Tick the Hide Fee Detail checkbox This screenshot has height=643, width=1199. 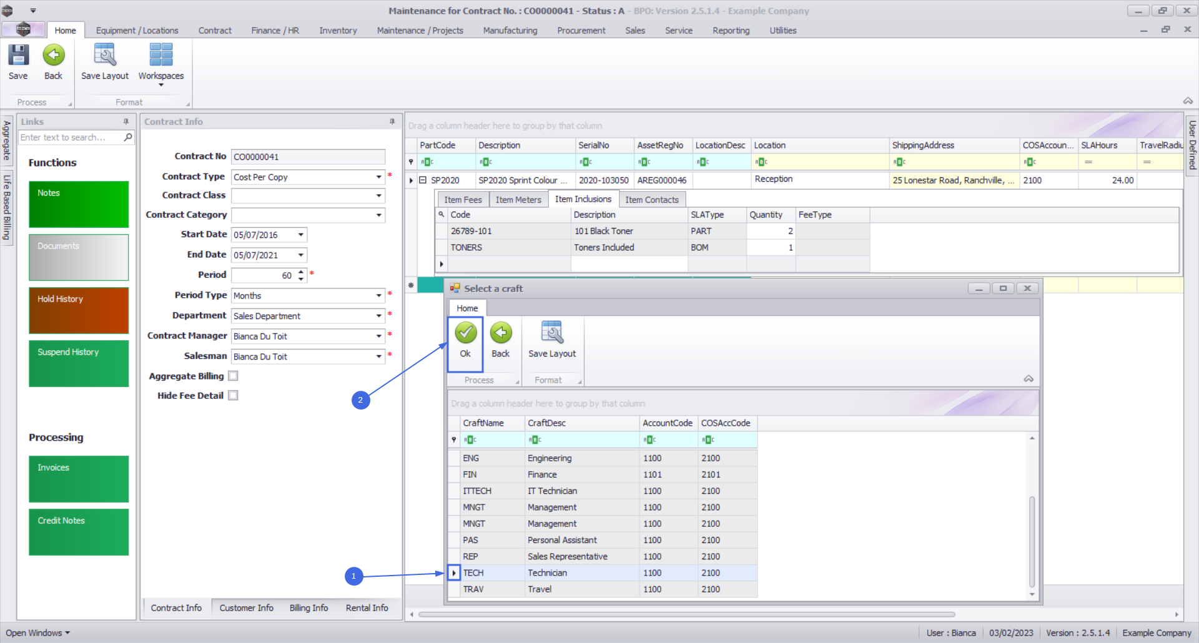234,396
